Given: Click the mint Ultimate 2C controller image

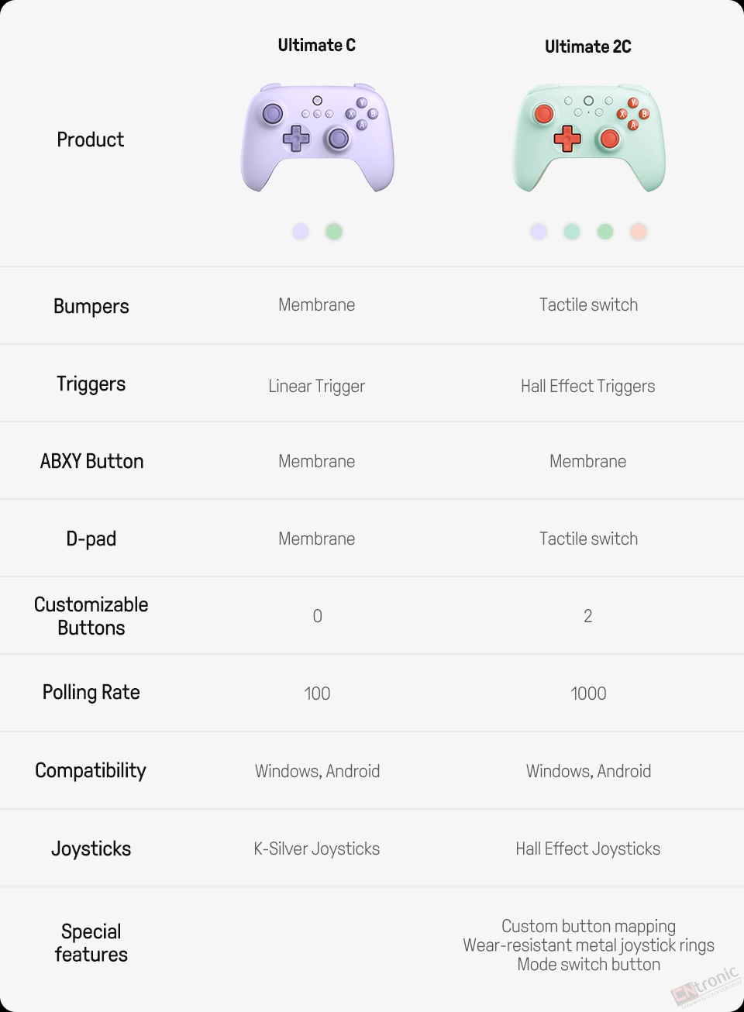Looking at the screenshot, I should click(x=588, y=138).
